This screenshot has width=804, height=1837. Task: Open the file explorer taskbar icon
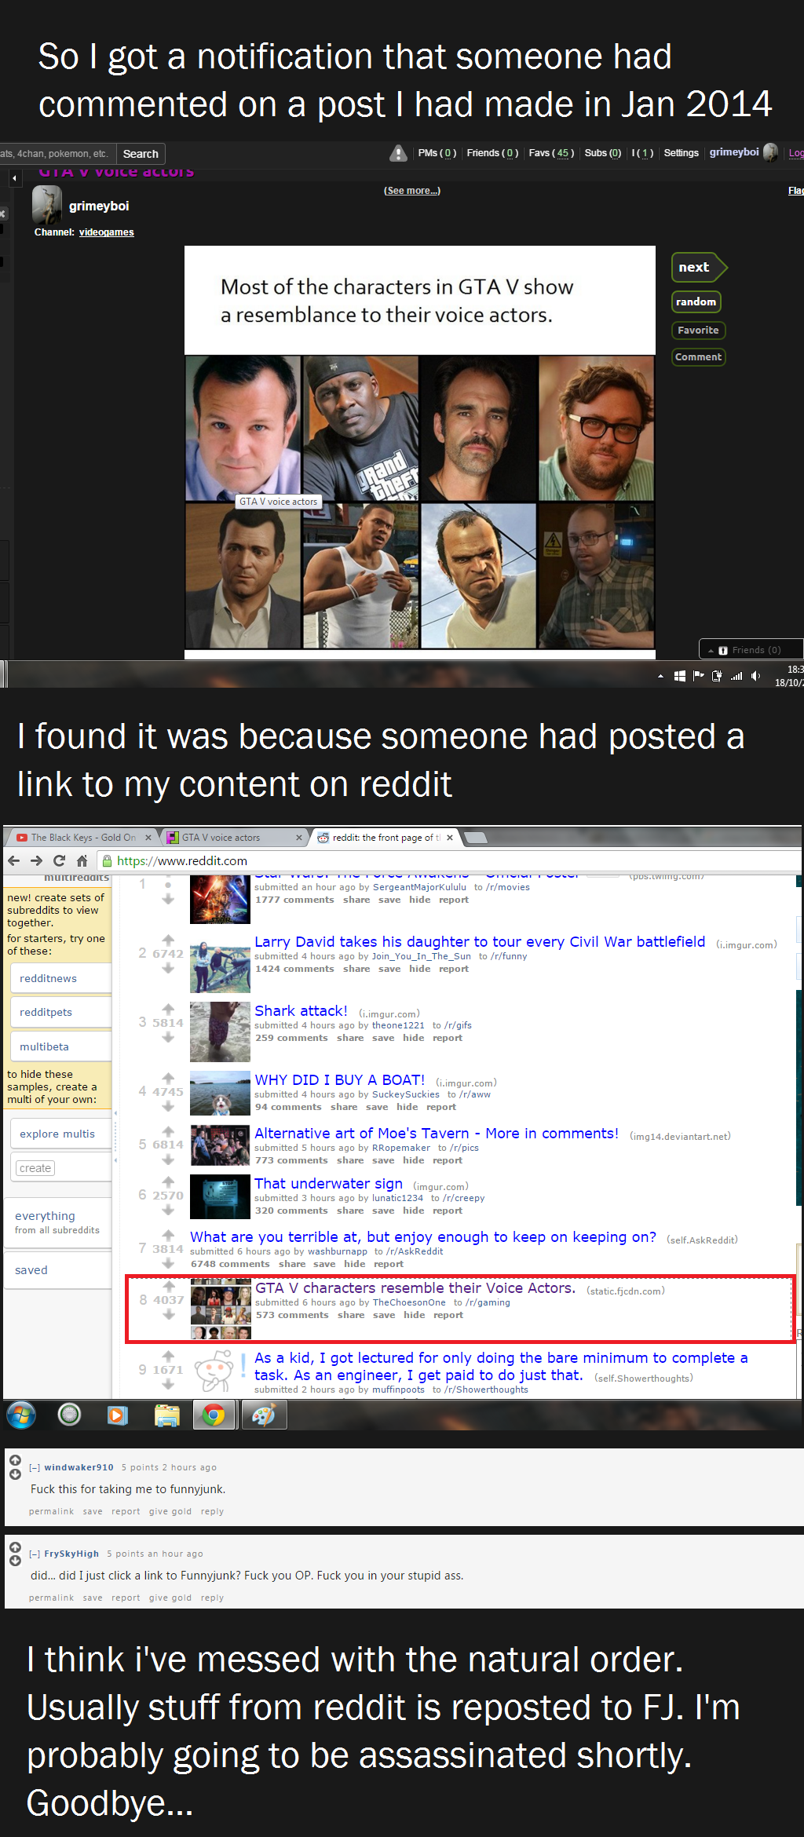click(x=166, y=1415)
